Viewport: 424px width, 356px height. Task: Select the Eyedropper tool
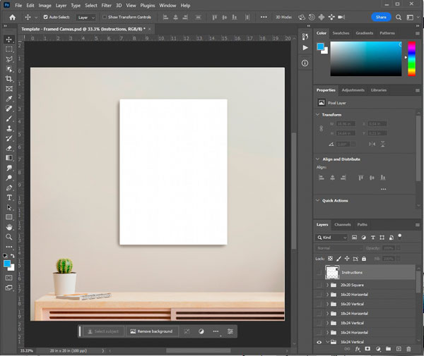(x=9, y=99)
